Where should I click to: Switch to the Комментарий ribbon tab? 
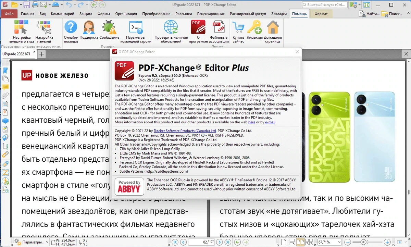coord(63,14)
